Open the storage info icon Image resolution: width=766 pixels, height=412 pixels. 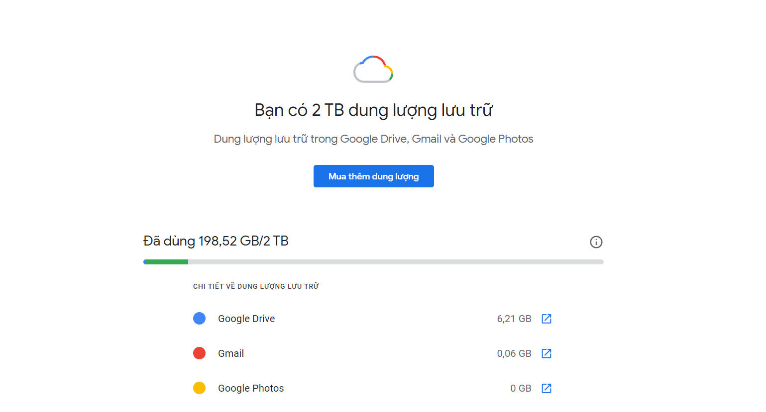(x=596, y=242)
